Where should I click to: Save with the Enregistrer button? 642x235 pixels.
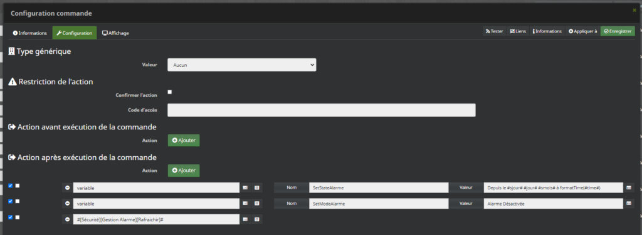618,31
